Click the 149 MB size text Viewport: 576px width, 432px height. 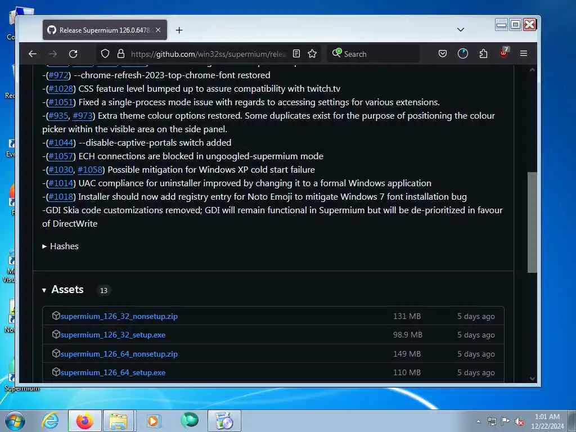(407, 354)
